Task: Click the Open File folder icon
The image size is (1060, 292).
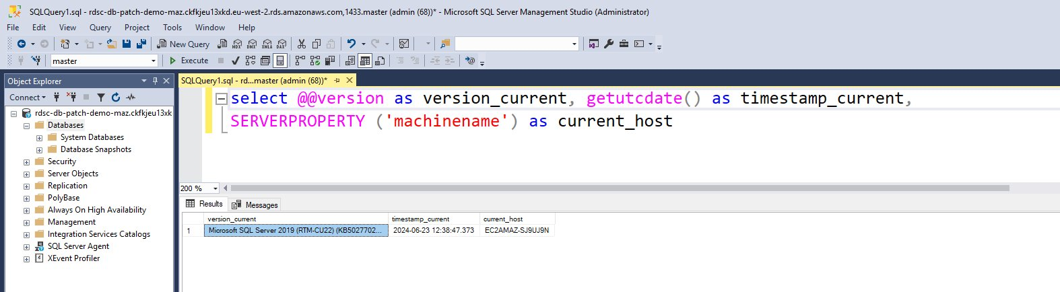Action: [x=111, y=44]
